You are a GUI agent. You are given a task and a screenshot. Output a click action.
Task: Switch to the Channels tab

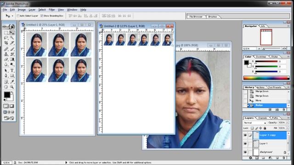[x=262, y=118]
